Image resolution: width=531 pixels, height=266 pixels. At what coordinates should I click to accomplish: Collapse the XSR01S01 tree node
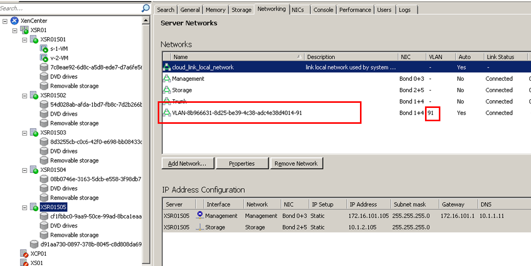(25, 39)
